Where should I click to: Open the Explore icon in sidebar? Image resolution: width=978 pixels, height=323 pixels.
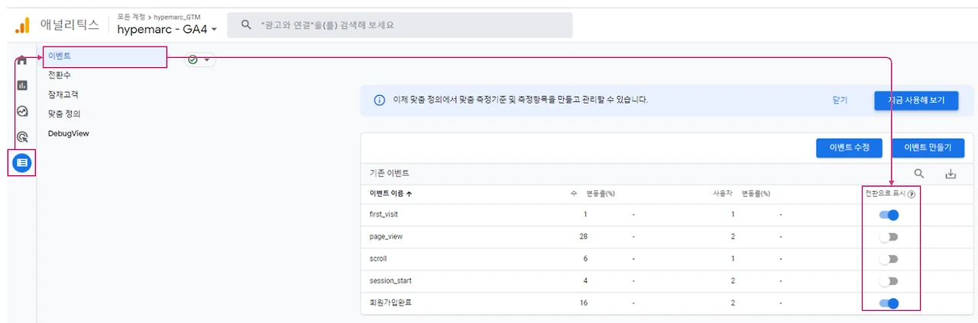tap(22, 111)
